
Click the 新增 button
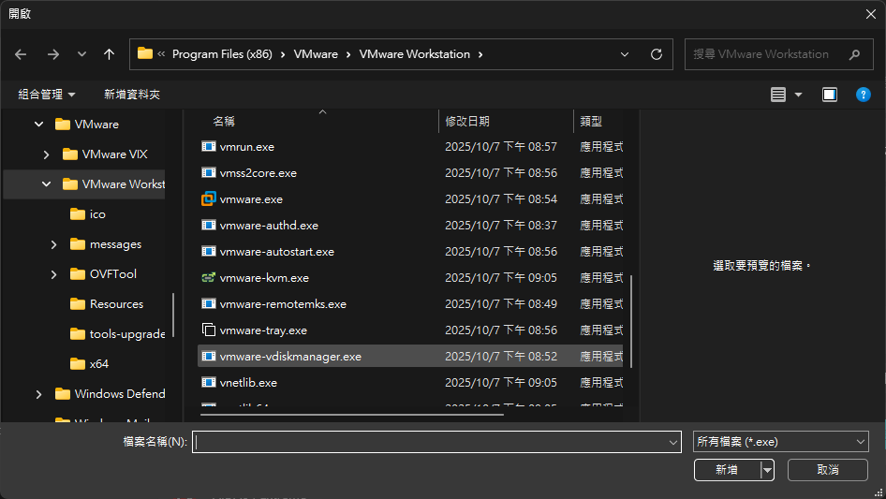coord(727,470)
